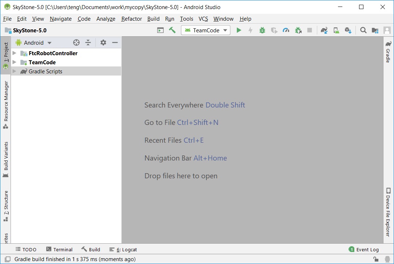Select the Gradle Scripts tree item
This screenshot has height=264, width=394.
coord(45,72)
